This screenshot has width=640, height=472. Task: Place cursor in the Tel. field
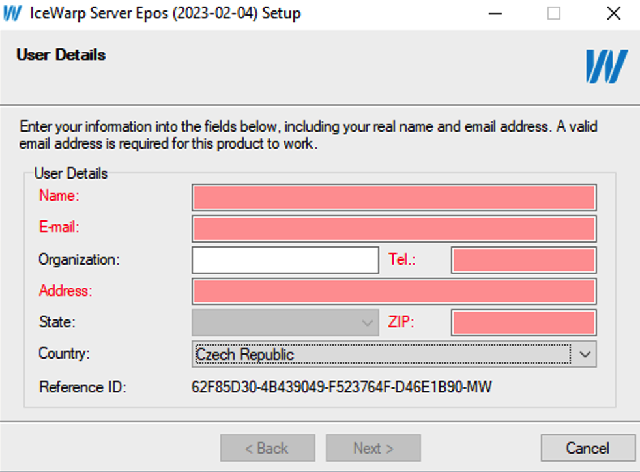tap(524, 260)
